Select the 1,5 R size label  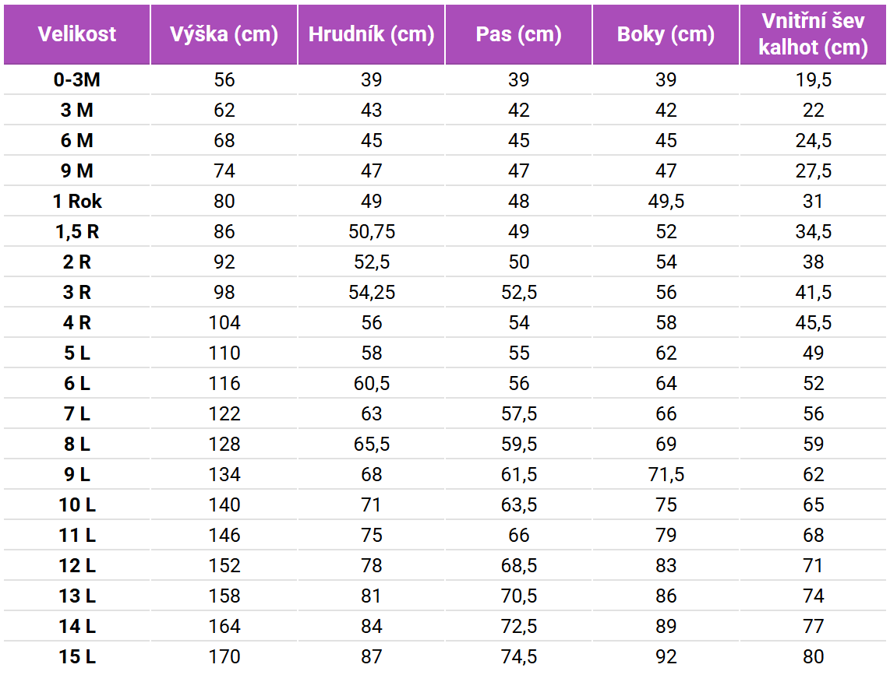click(x=77, y=231)
